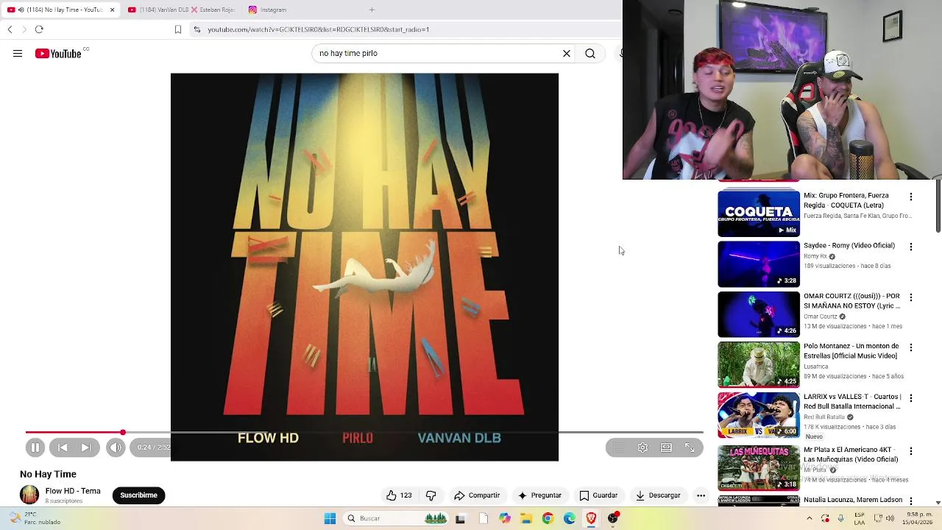Open options for LARRIX vs VALLES-T video
This screenshot has height=530, width=942.
click(x=911, y=397)
